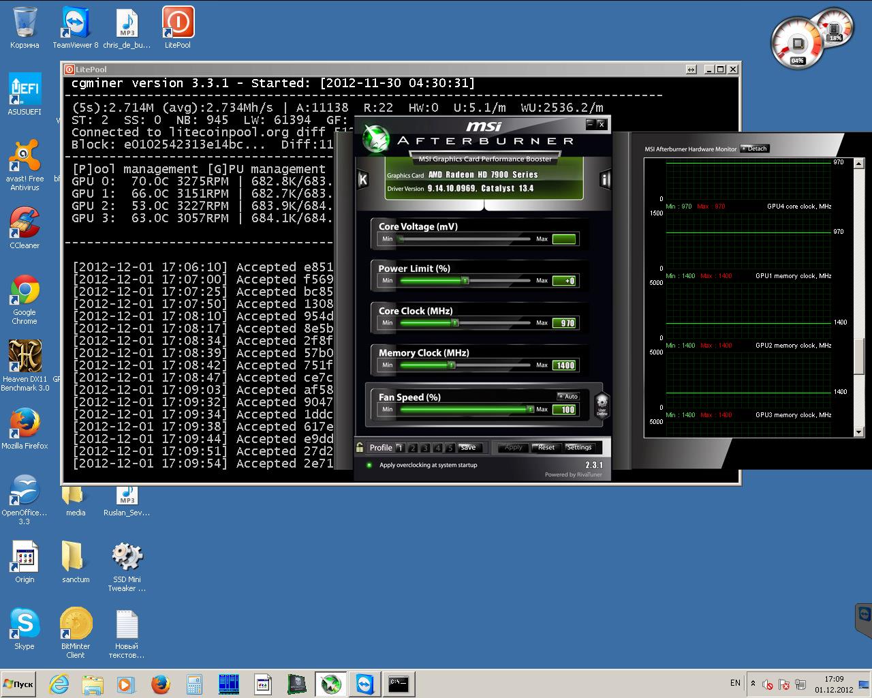Click the LitePool window title bar icon
The height and width of the screenshot is (698, 872).
coord(69,70)
